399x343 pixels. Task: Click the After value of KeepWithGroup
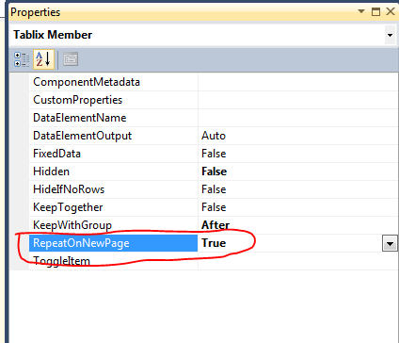(x=215, y=225)
